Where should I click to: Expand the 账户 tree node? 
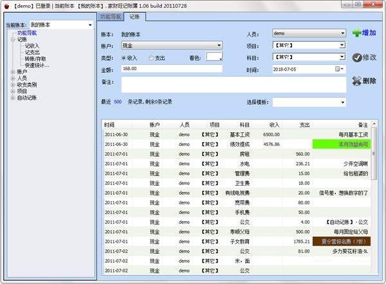pos(12,72)
